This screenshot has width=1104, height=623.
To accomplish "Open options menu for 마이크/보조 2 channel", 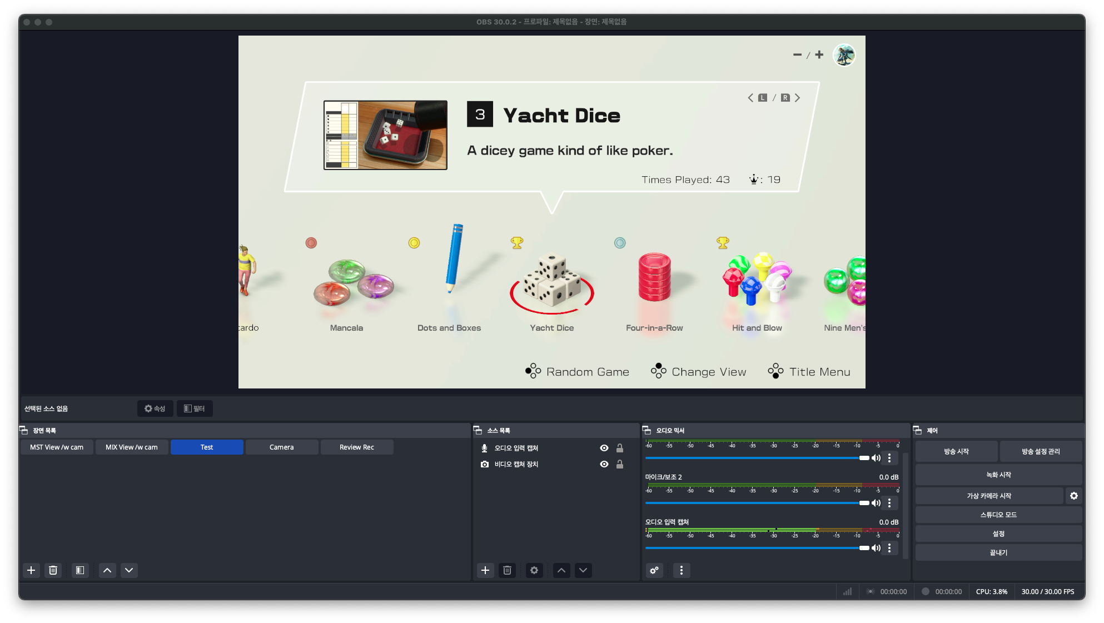I will click(x=889, y=503).
